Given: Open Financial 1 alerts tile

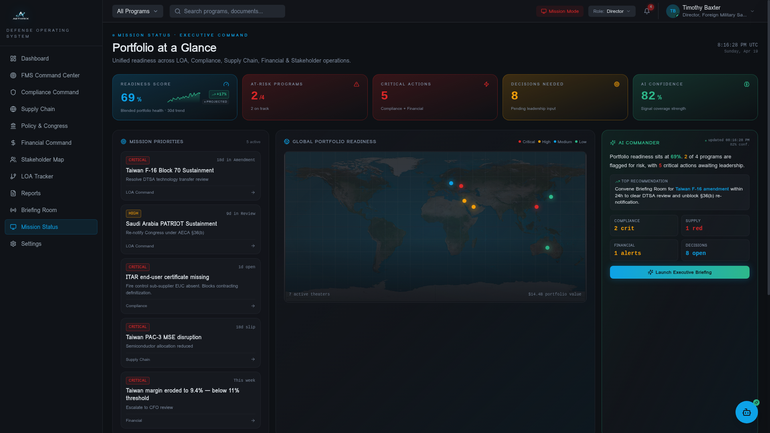Looking at the screenshot, I should (644, 250).
